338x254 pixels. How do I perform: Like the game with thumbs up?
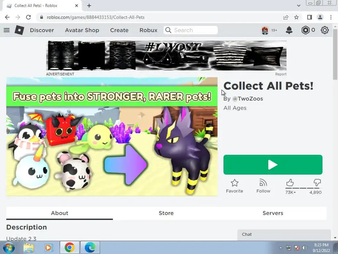290,183
